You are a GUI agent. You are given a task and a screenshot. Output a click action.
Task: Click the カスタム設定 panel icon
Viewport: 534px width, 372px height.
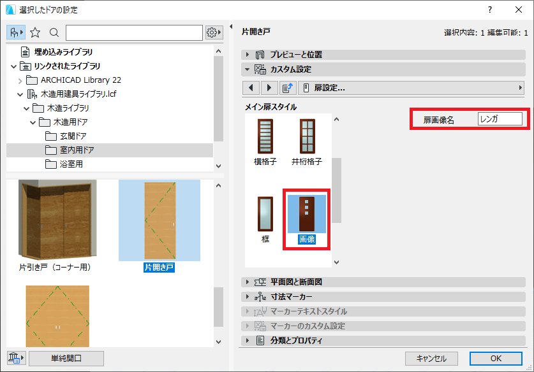(260, 69)
